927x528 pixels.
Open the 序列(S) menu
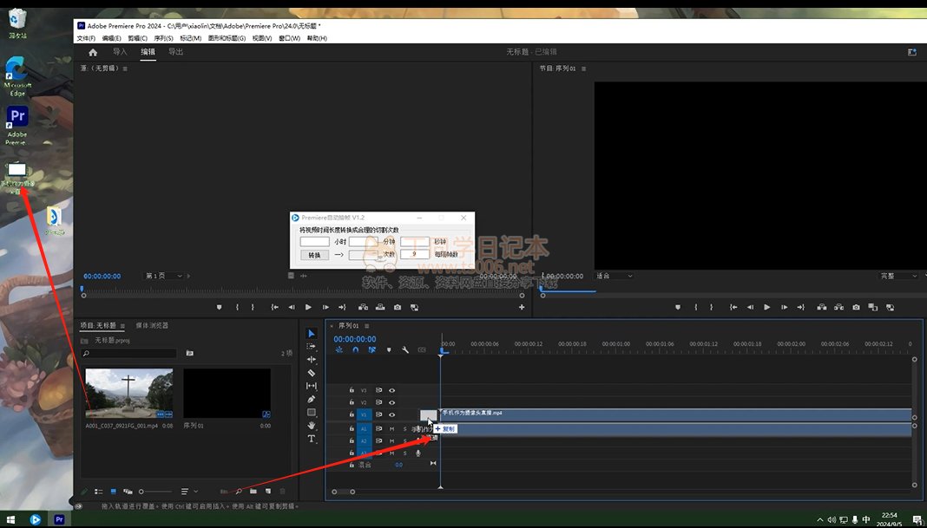click(x=163, y=38)
